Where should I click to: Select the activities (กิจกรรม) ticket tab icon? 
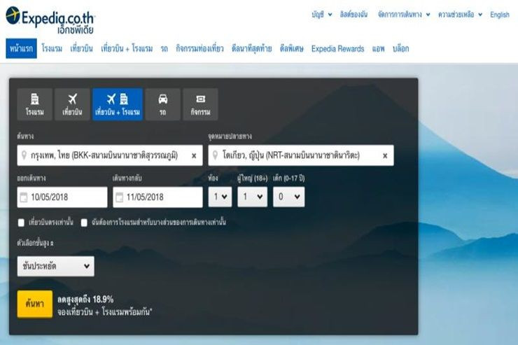(200, 99)
